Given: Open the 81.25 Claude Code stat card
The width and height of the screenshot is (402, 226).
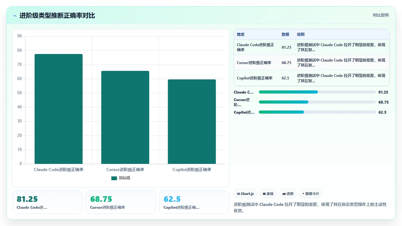Looking at the screenshot, I should point(47,202).
